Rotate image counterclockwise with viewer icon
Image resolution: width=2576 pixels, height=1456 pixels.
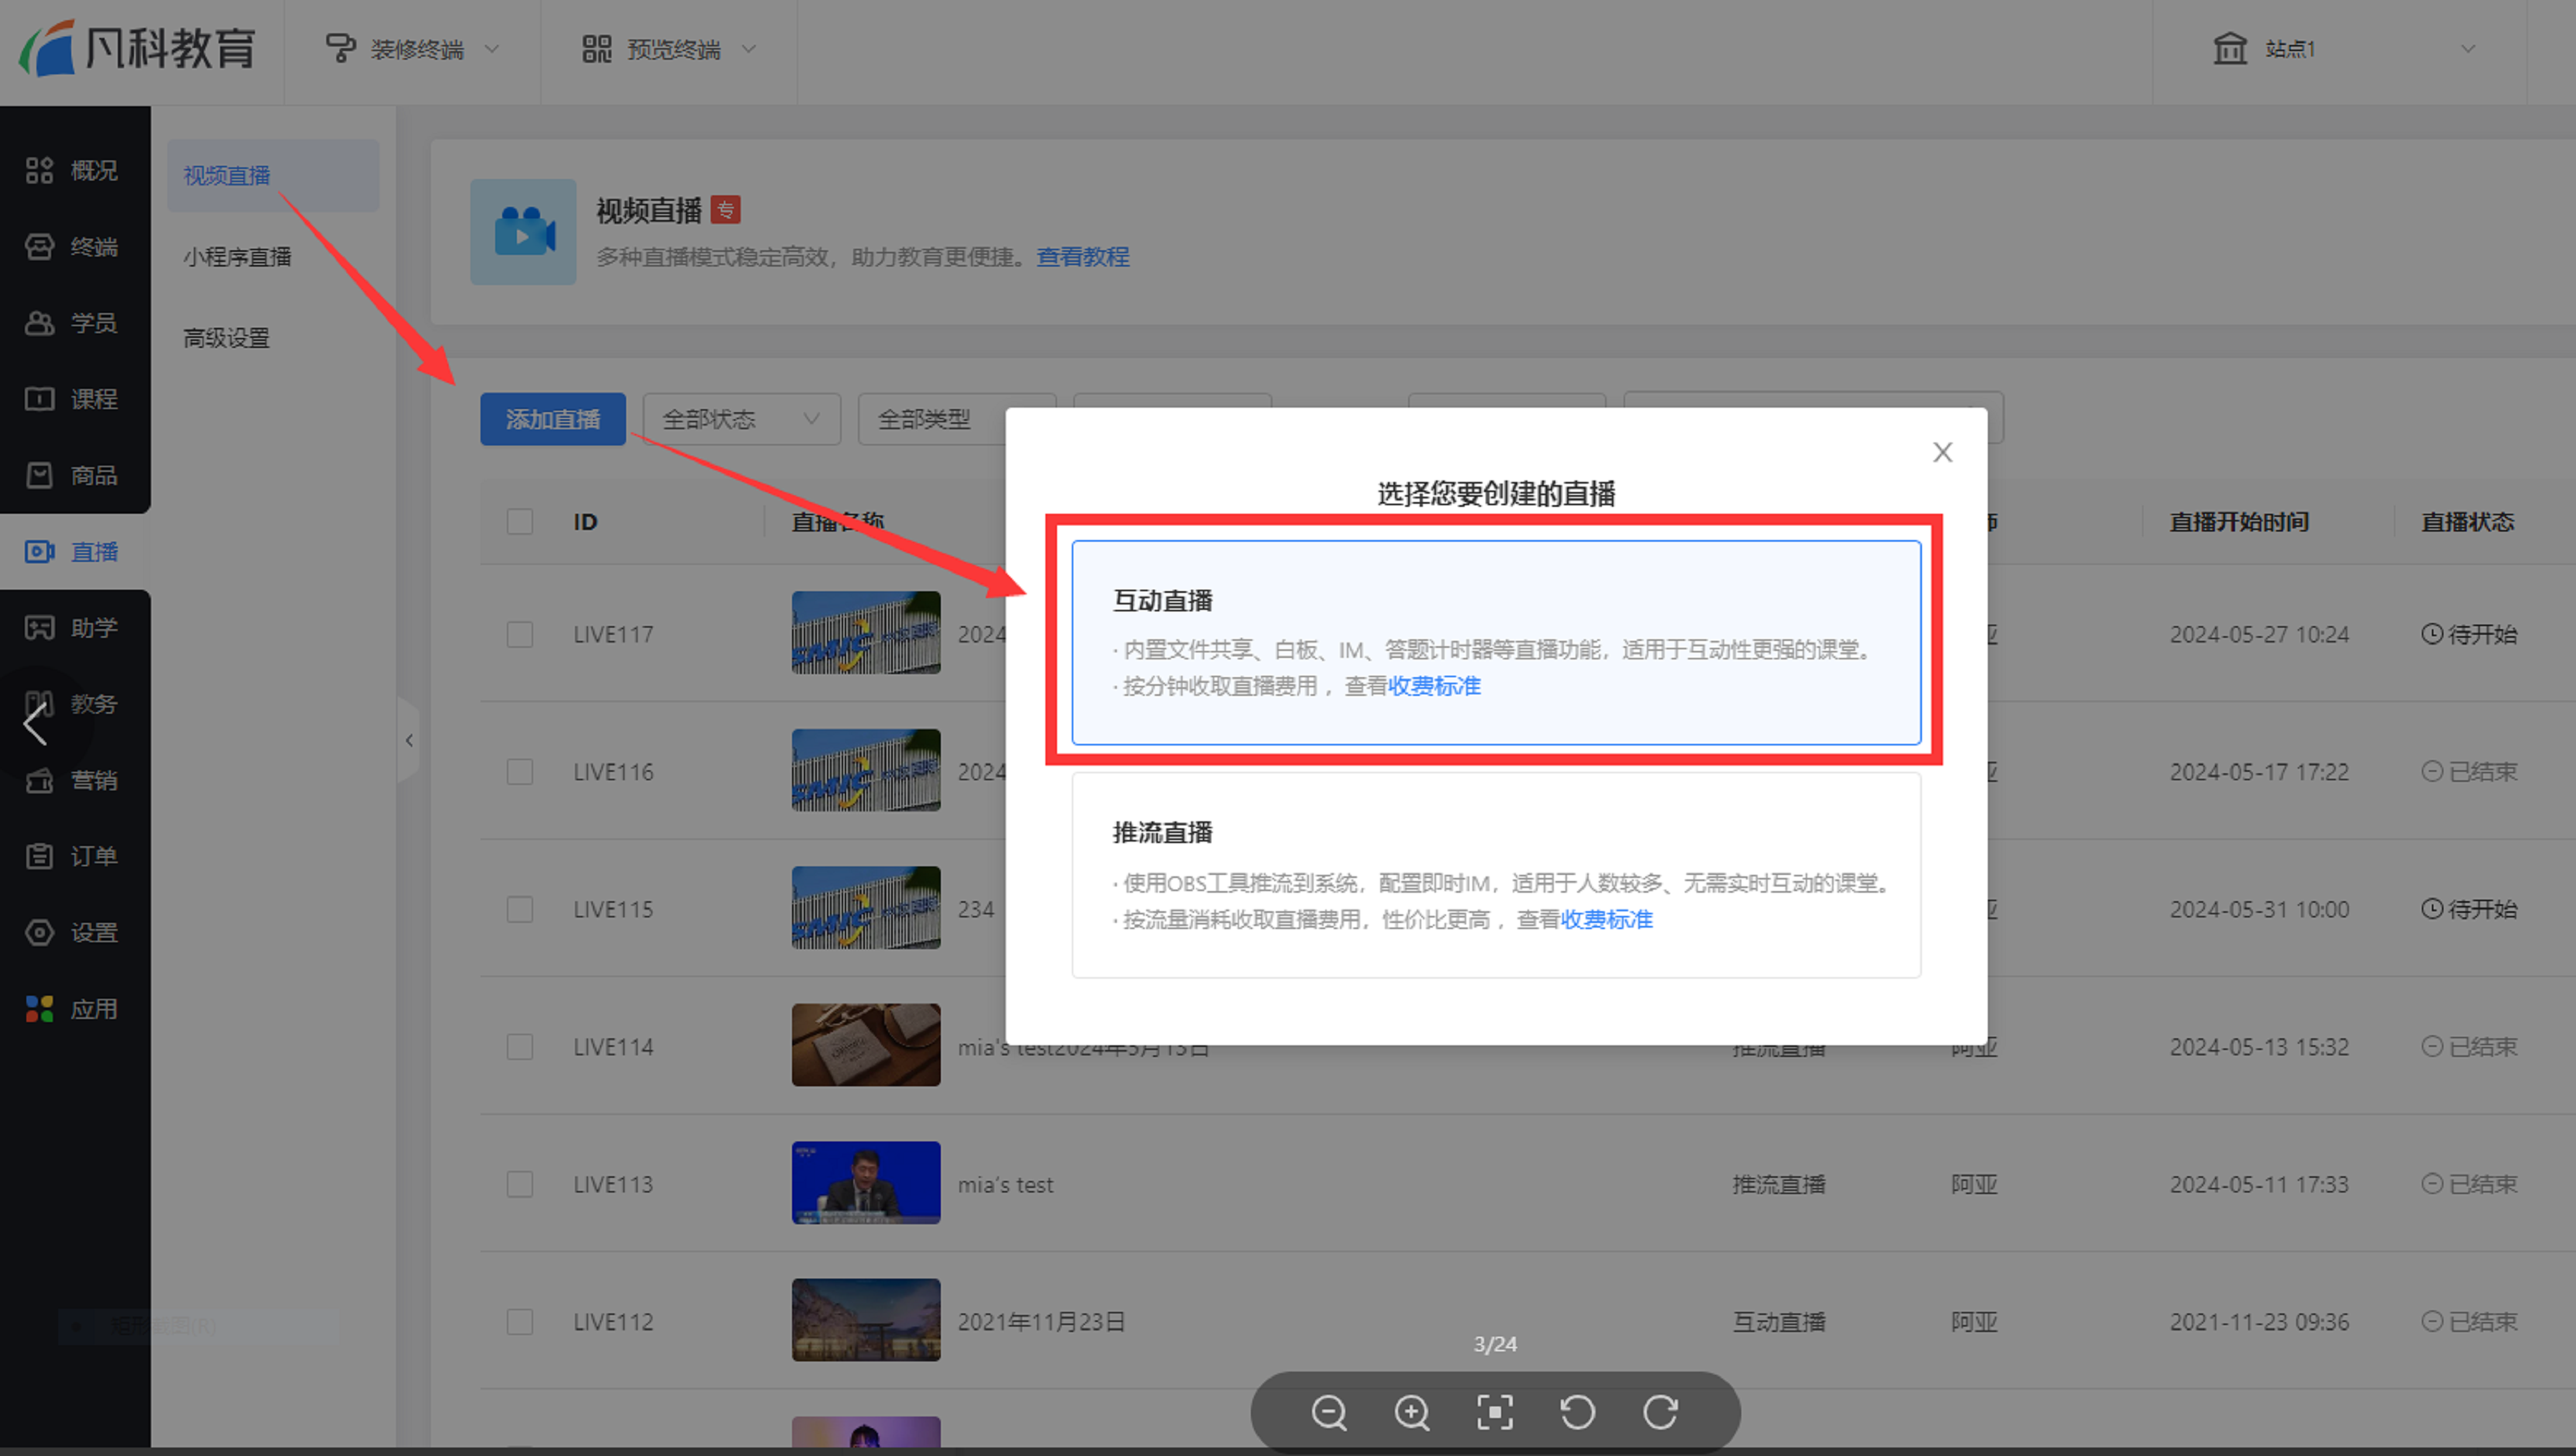pos(1577,1413)
